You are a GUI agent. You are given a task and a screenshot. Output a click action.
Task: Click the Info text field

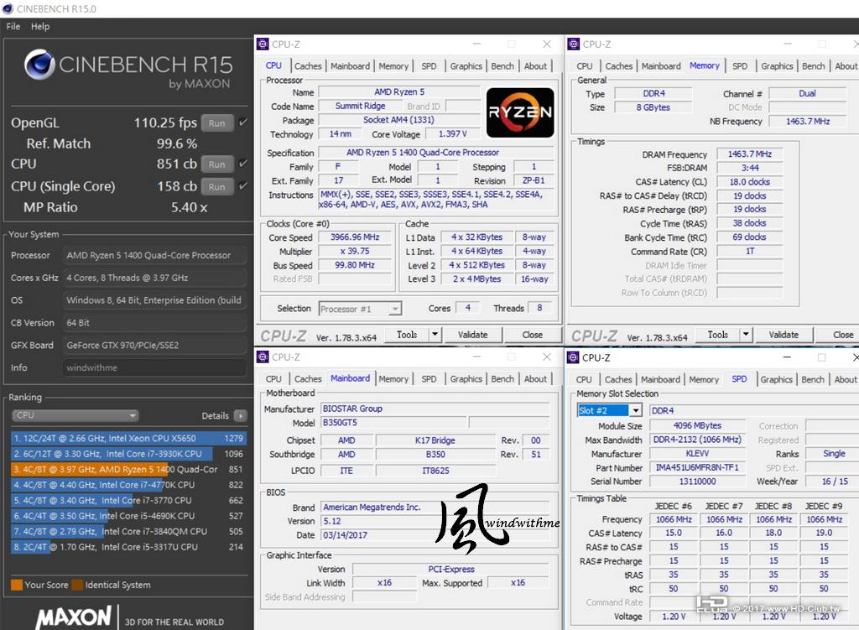point(154,367)
